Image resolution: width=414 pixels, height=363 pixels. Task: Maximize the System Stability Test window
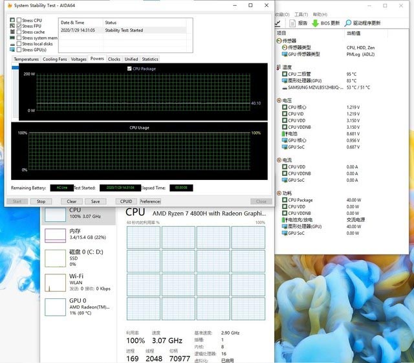pos(250,5)
